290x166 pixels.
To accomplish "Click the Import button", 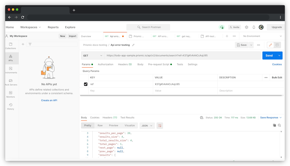I will [x=72, y=36].
